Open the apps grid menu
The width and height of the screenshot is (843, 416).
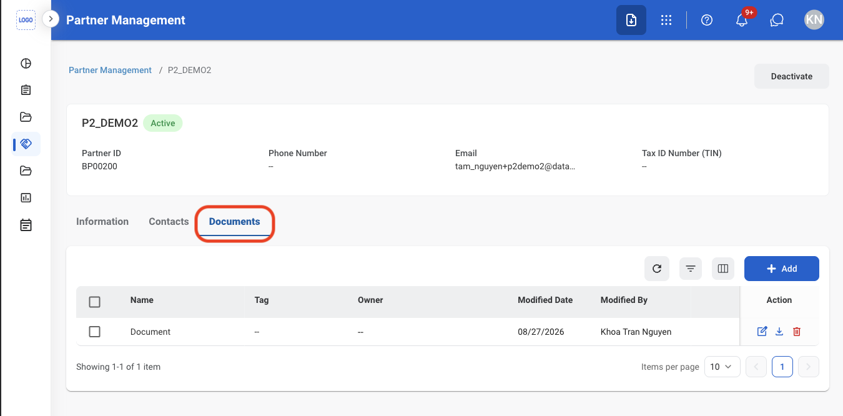666,20
